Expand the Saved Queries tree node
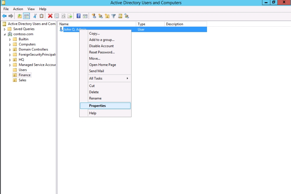Screen dimensions: 291x194 (5, 29)
